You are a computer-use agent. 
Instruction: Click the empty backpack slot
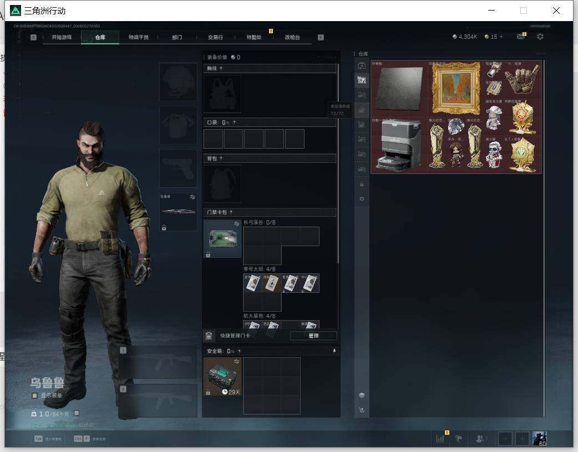(222, 184)
